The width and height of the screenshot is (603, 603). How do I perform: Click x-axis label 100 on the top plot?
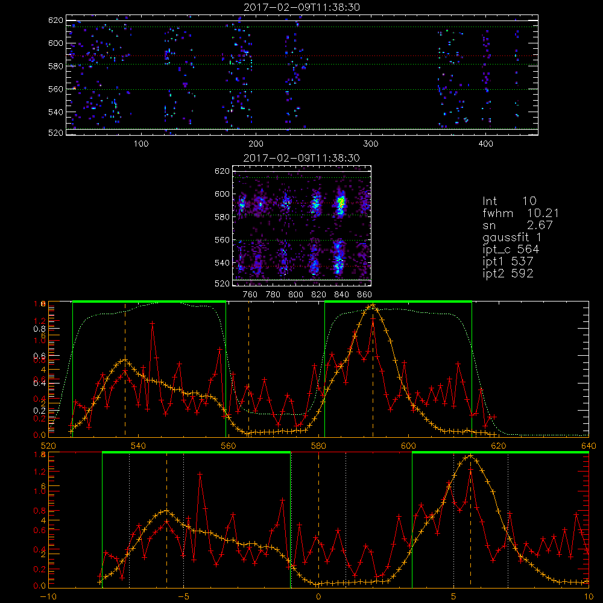tap(141, 144)
